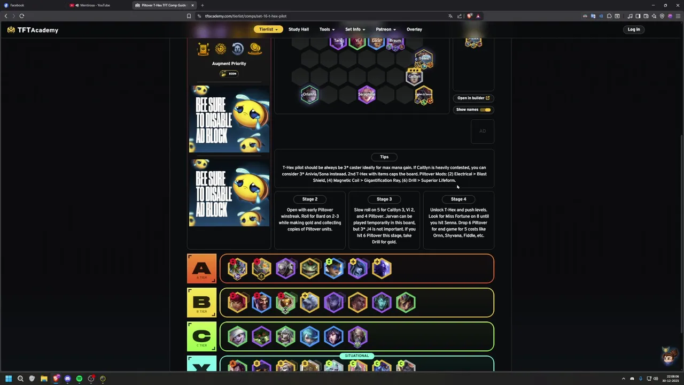Viewport: 684px width, 385px height.
Task: Click the Braum unit on the board
Action: [395, 43]
